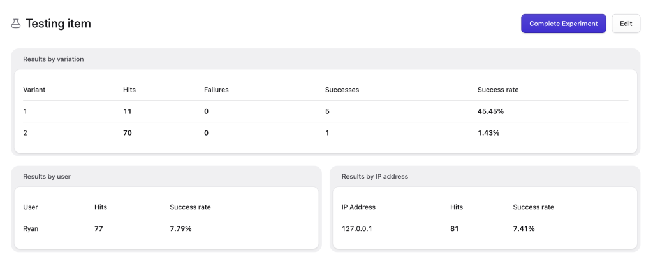
Task: Click the Variant column header
Action: point(34,90)
